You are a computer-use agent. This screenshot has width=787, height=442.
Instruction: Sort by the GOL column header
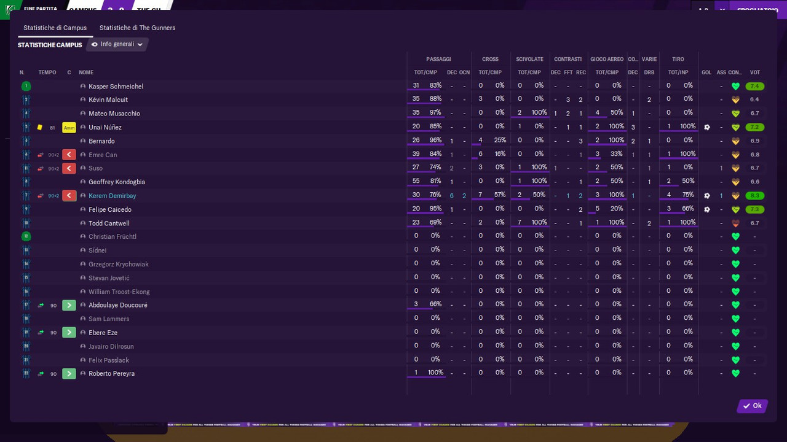click(x=706, y=72)
